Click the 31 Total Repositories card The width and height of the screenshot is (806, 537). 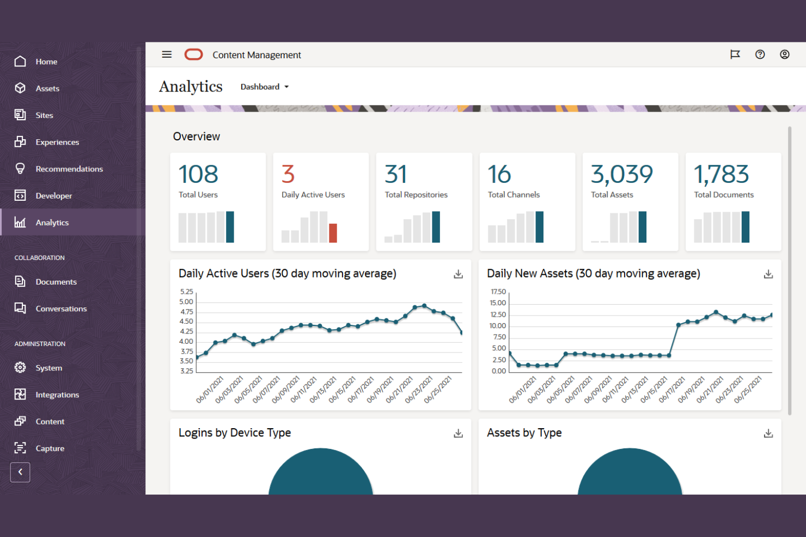[424, 202]
